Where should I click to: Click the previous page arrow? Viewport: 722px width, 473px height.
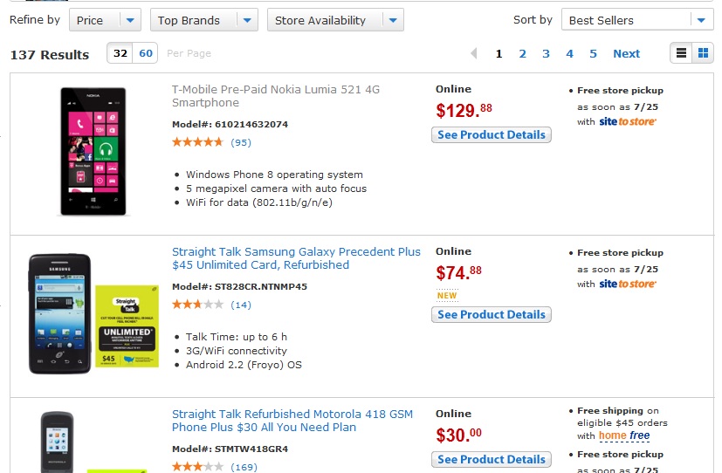coord(474,54)
